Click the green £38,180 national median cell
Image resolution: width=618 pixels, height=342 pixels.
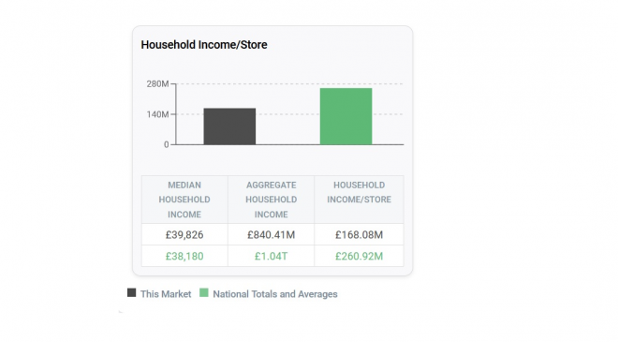click(x=184, y=256)
